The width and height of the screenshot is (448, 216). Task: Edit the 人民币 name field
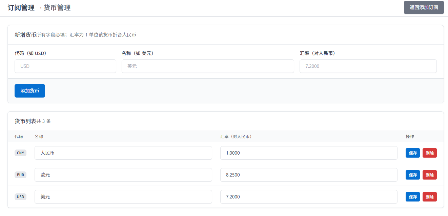tap(123, 153)
